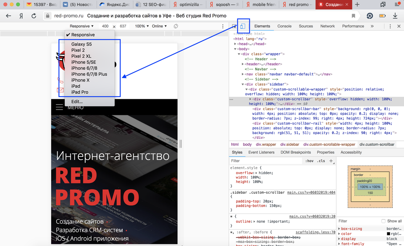Open the downloads arrow icon
The image size is (404, 246).
click(x=395, y=16)
